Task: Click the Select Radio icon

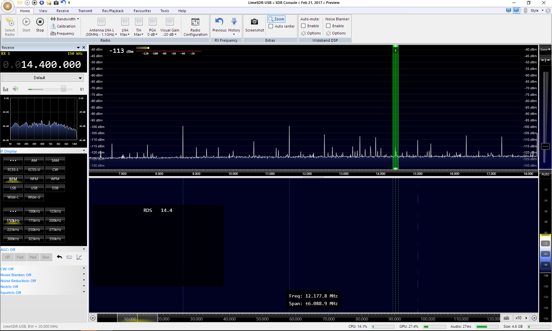Action: click(10, 22)
